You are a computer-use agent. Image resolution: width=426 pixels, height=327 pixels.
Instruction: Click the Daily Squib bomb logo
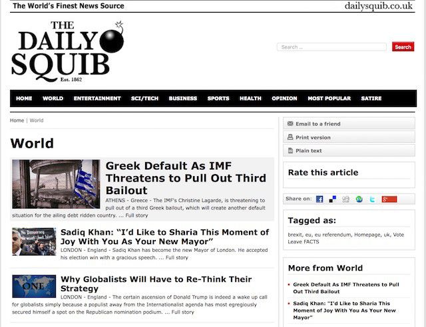pyautogui.click(x=67, y=51)
